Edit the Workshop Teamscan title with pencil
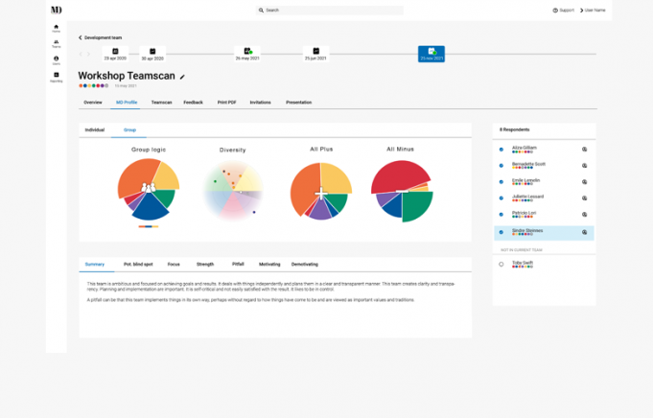Image resolution: width=653 pixels, height=418 pixels. point(183,77)
